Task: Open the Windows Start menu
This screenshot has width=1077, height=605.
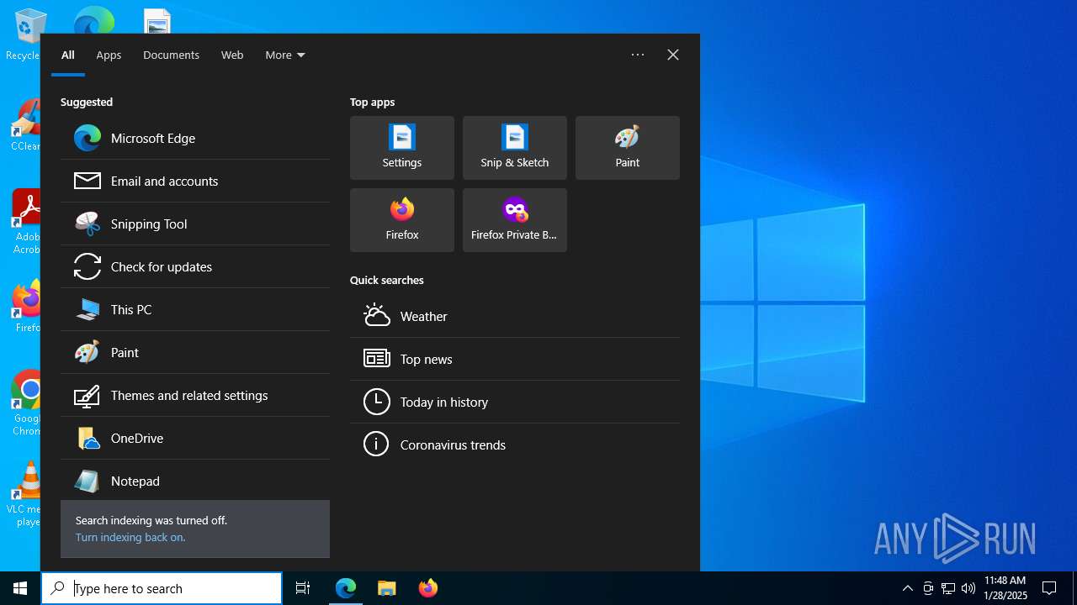Action: [20, 588]
